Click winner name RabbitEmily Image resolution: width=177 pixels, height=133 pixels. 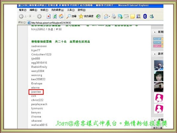tap(39, 67)
